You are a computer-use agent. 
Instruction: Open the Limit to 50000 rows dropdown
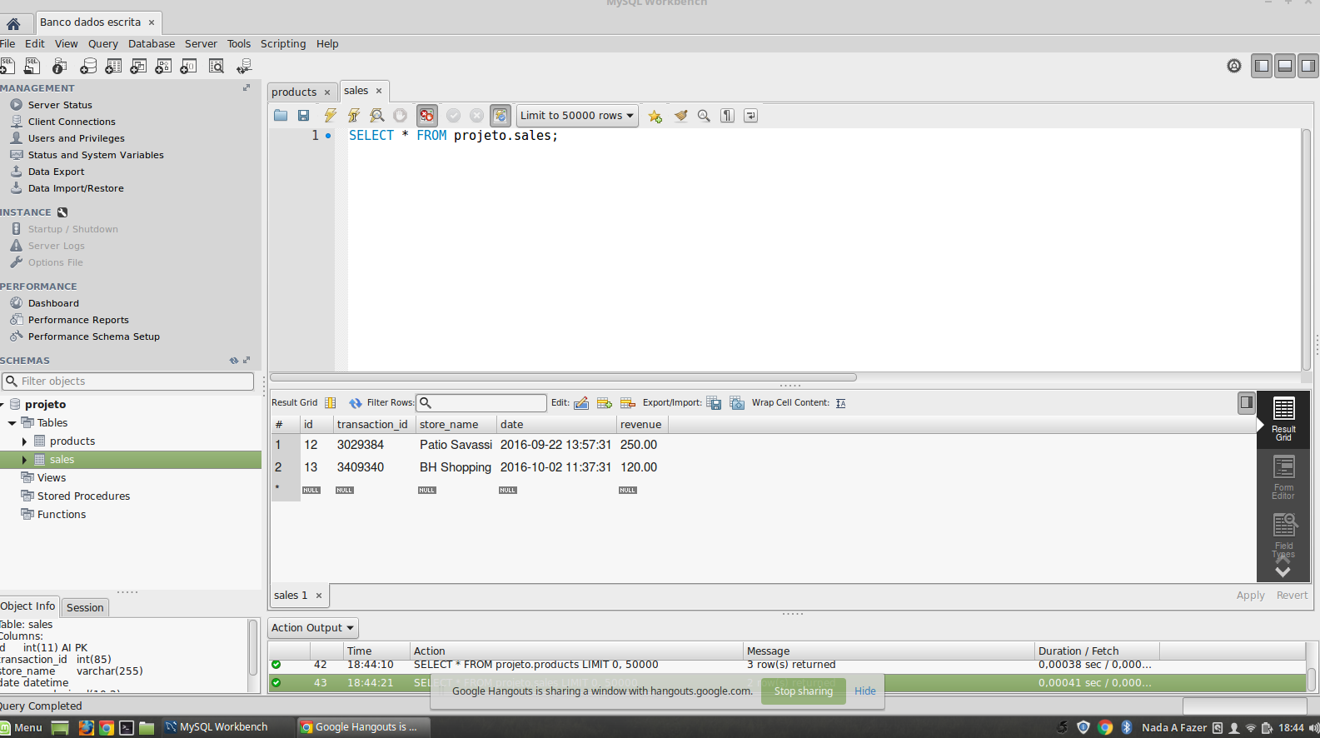pyautogui.click(x=577, y=116)
